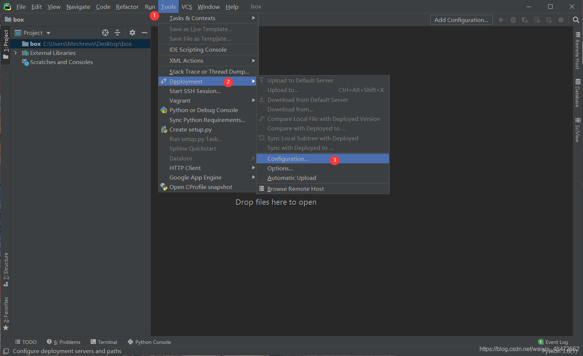
Task: Expand Google App Engine submenu
Action: (x=208, y=177)
